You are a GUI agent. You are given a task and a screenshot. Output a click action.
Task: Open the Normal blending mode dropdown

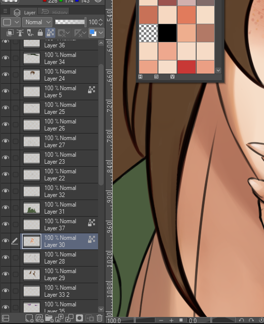(37, 22)
